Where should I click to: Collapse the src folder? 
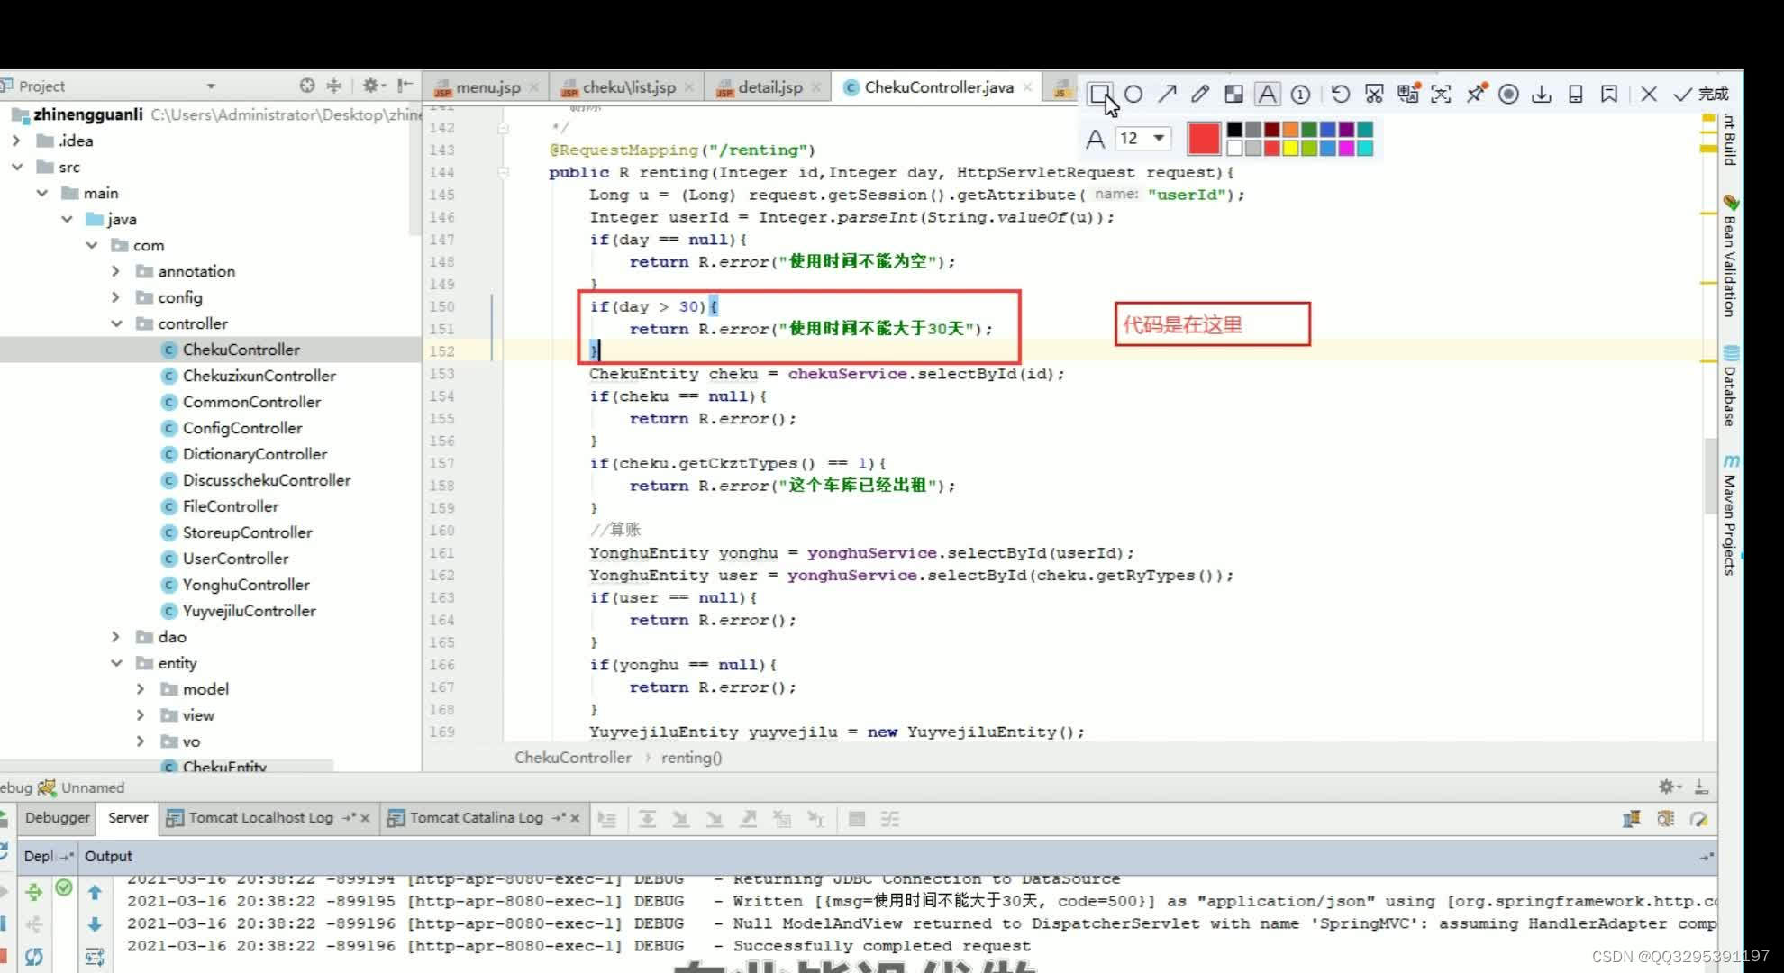click(x=16, y=167)
